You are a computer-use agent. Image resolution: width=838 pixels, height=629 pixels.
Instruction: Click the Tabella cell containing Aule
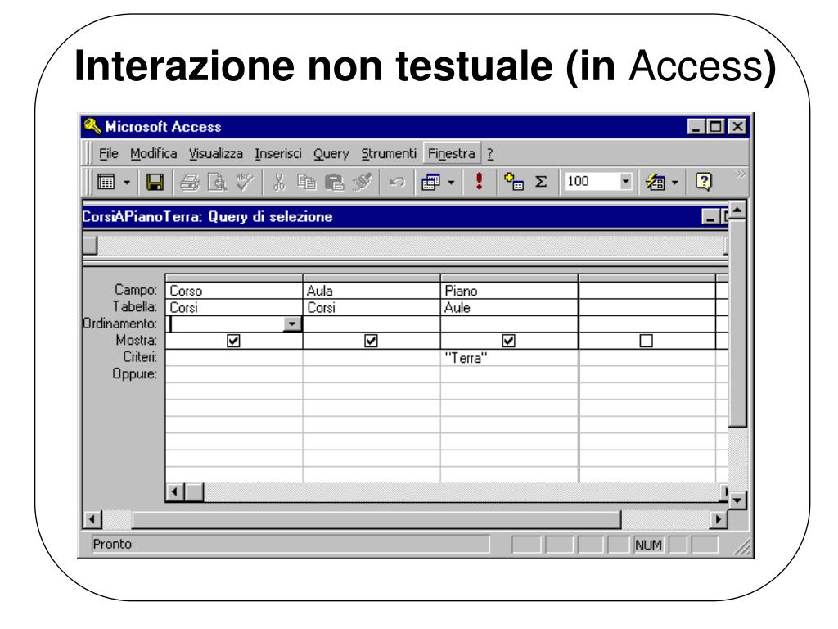click(x=509, y=308)
